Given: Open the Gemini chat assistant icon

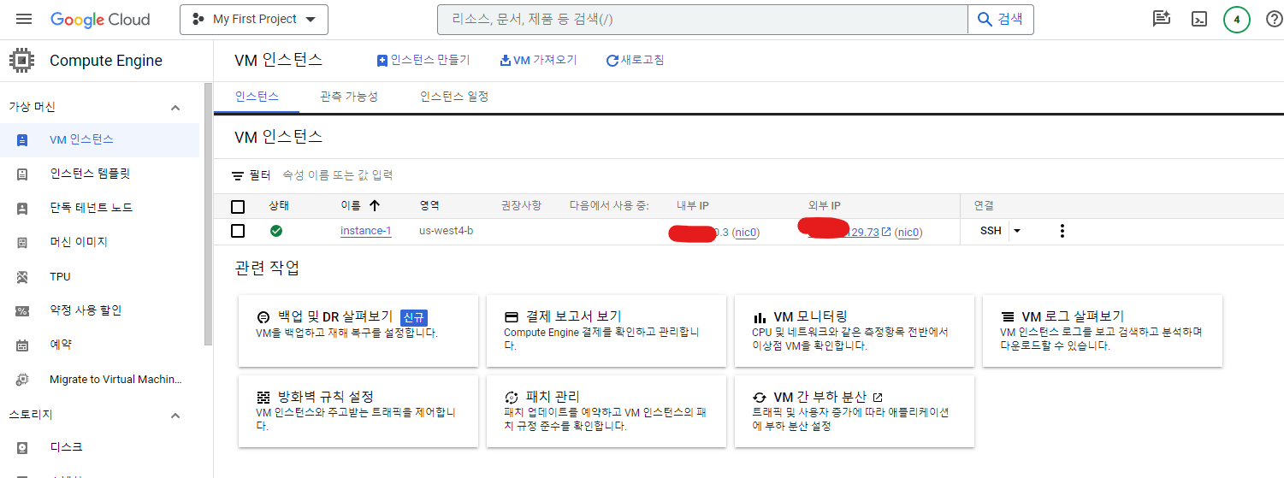Looking at the screenshot, I should click(1161, 19).
